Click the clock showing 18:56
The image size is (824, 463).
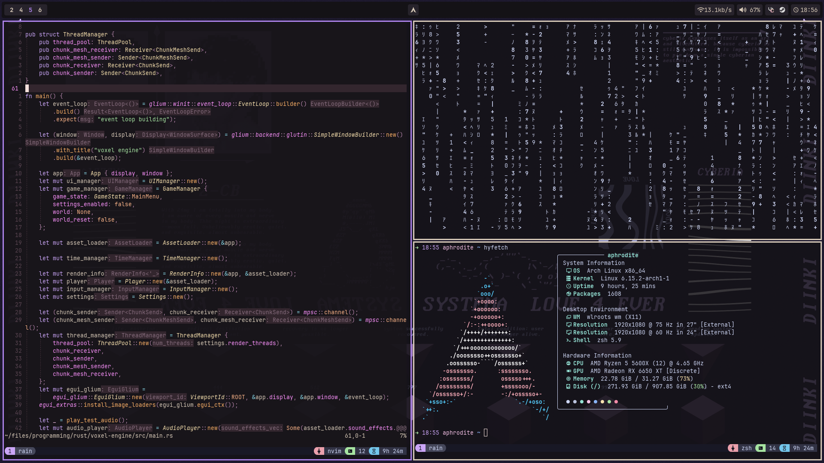(x=806, y=10)
